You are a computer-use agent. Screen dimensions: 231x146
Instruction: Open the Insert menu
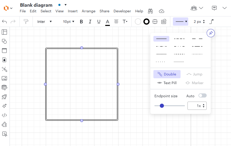tap(73, 11)
